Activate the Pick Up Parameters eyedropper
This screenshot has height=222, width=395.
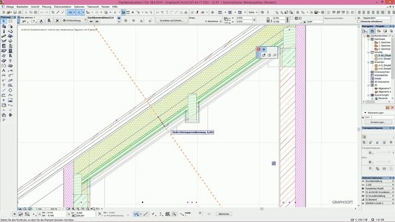point(58,12)
